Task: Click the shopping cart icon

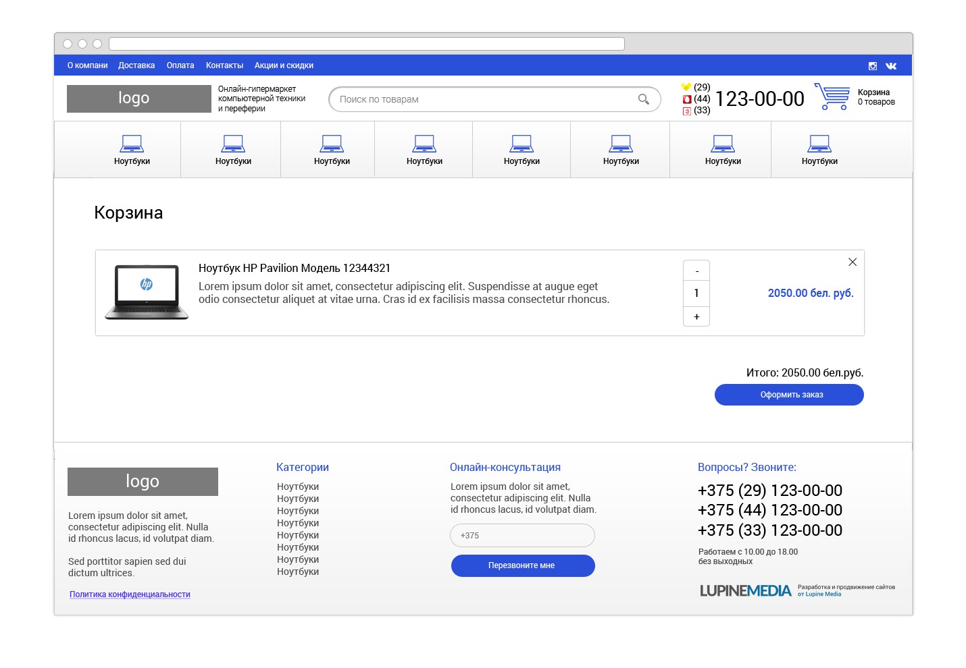Action: [x=832, y=96]
